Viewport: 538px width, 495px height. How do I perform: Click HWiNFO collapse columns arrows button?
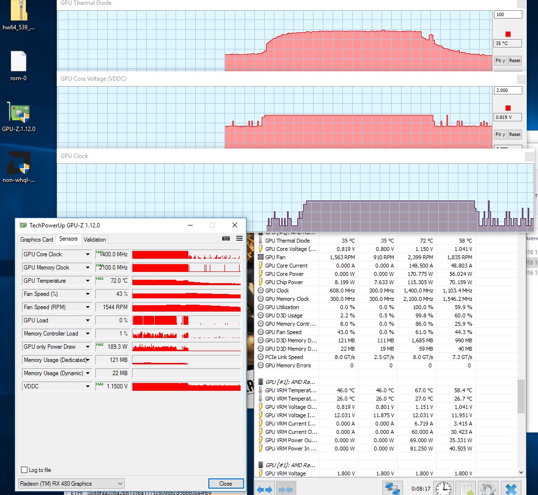tap(286, 490)
